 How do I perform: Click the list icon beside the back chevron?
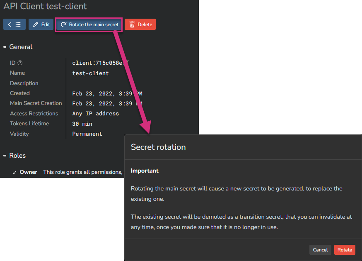pos(17,24)
